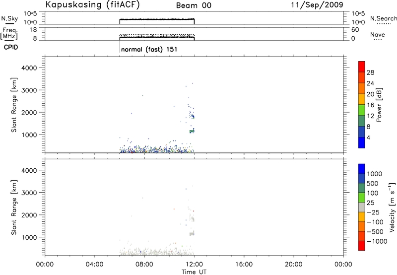Select Slant Range [km] label of power panel
The image size is (397, 275).
click(x=14, y=105)
